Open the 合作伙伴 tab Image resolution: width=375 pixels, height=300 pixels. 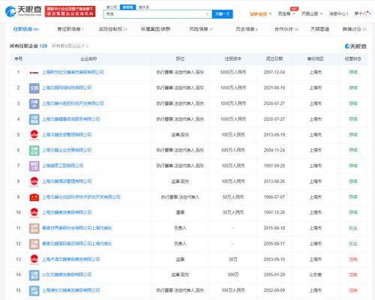pos(286,29)
